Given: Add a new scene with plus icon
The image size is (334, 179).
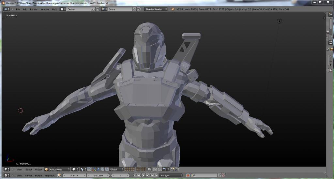Looking at the screenshot, I should point(134,9).
